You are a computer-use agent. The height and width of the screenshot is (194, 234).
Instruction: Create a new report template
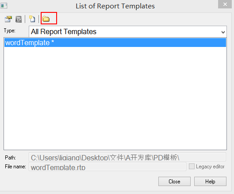pyautogui.click(x=32, y=19)
